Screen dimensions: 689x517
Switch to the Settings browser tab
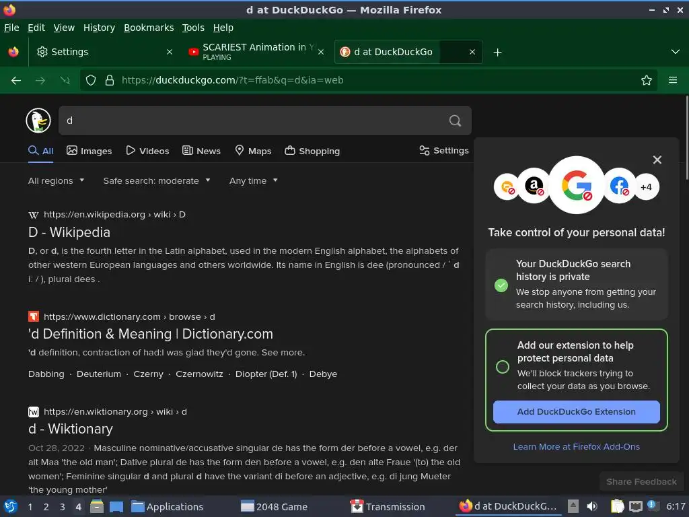104,52
